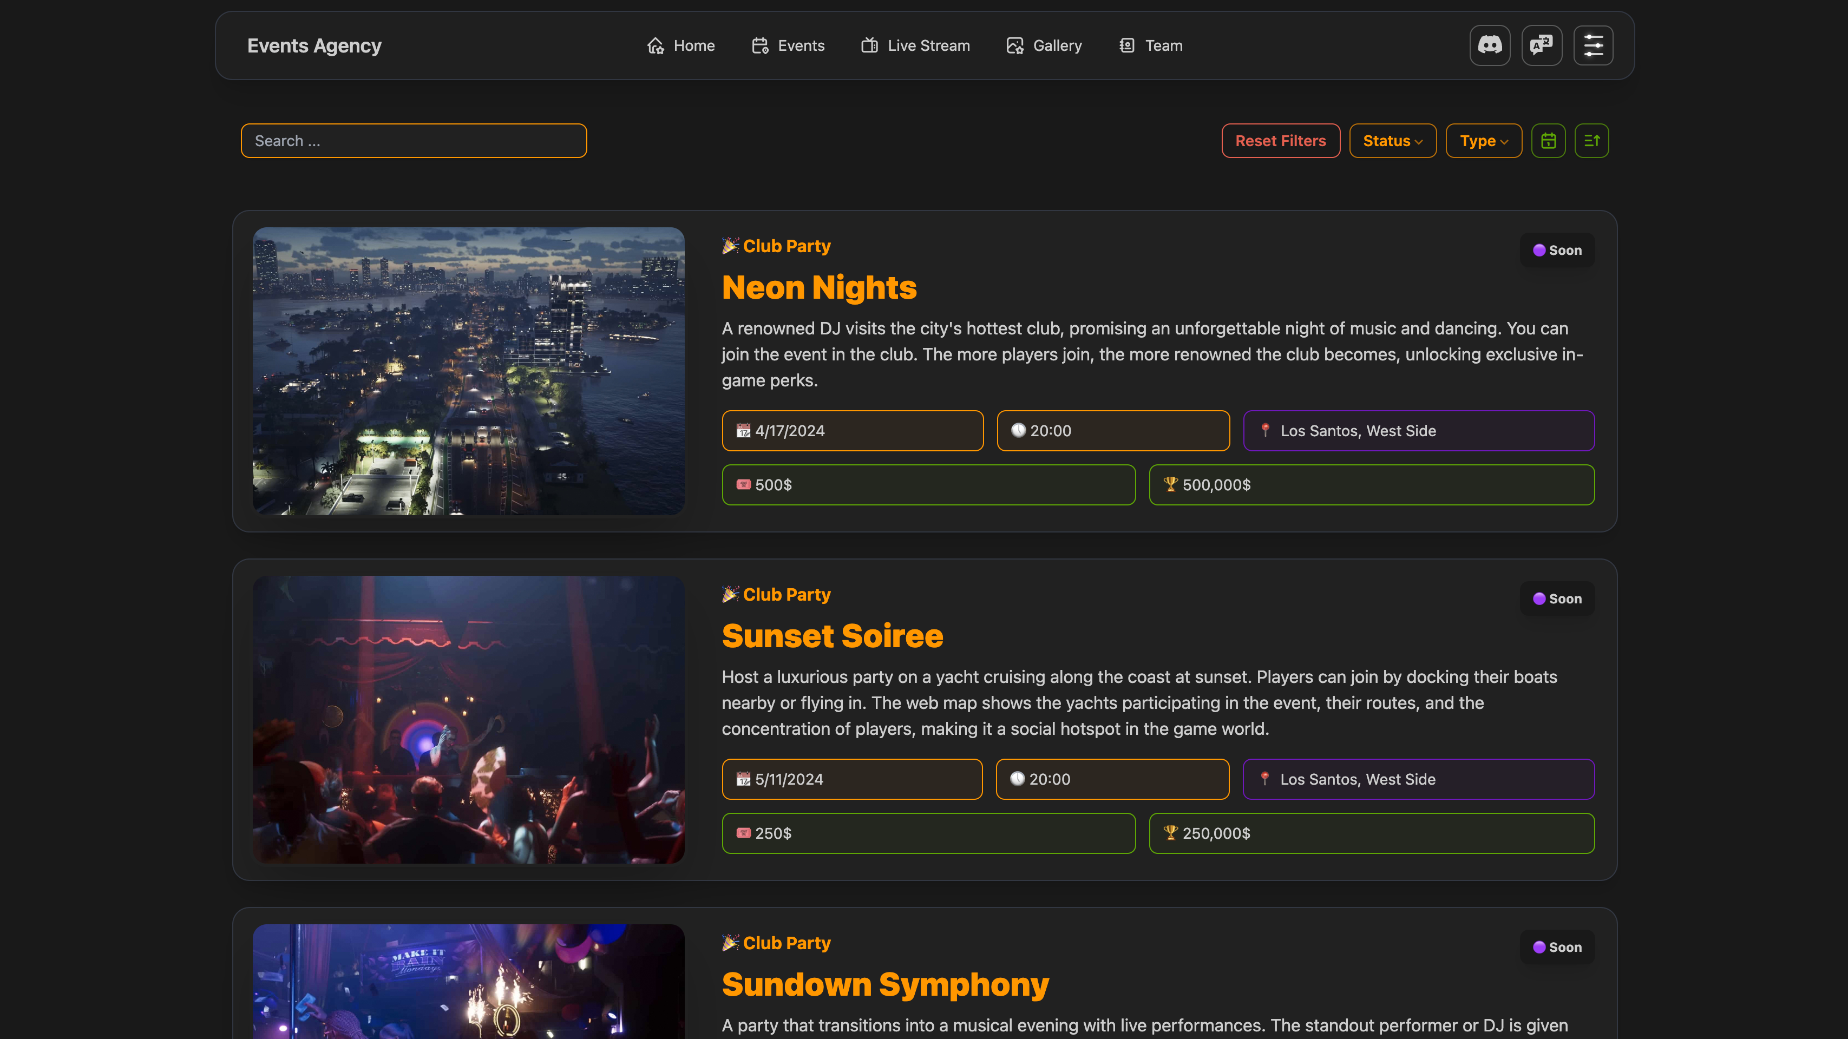
Task: Click the language translate icon
Action: tap(1542, 45)
